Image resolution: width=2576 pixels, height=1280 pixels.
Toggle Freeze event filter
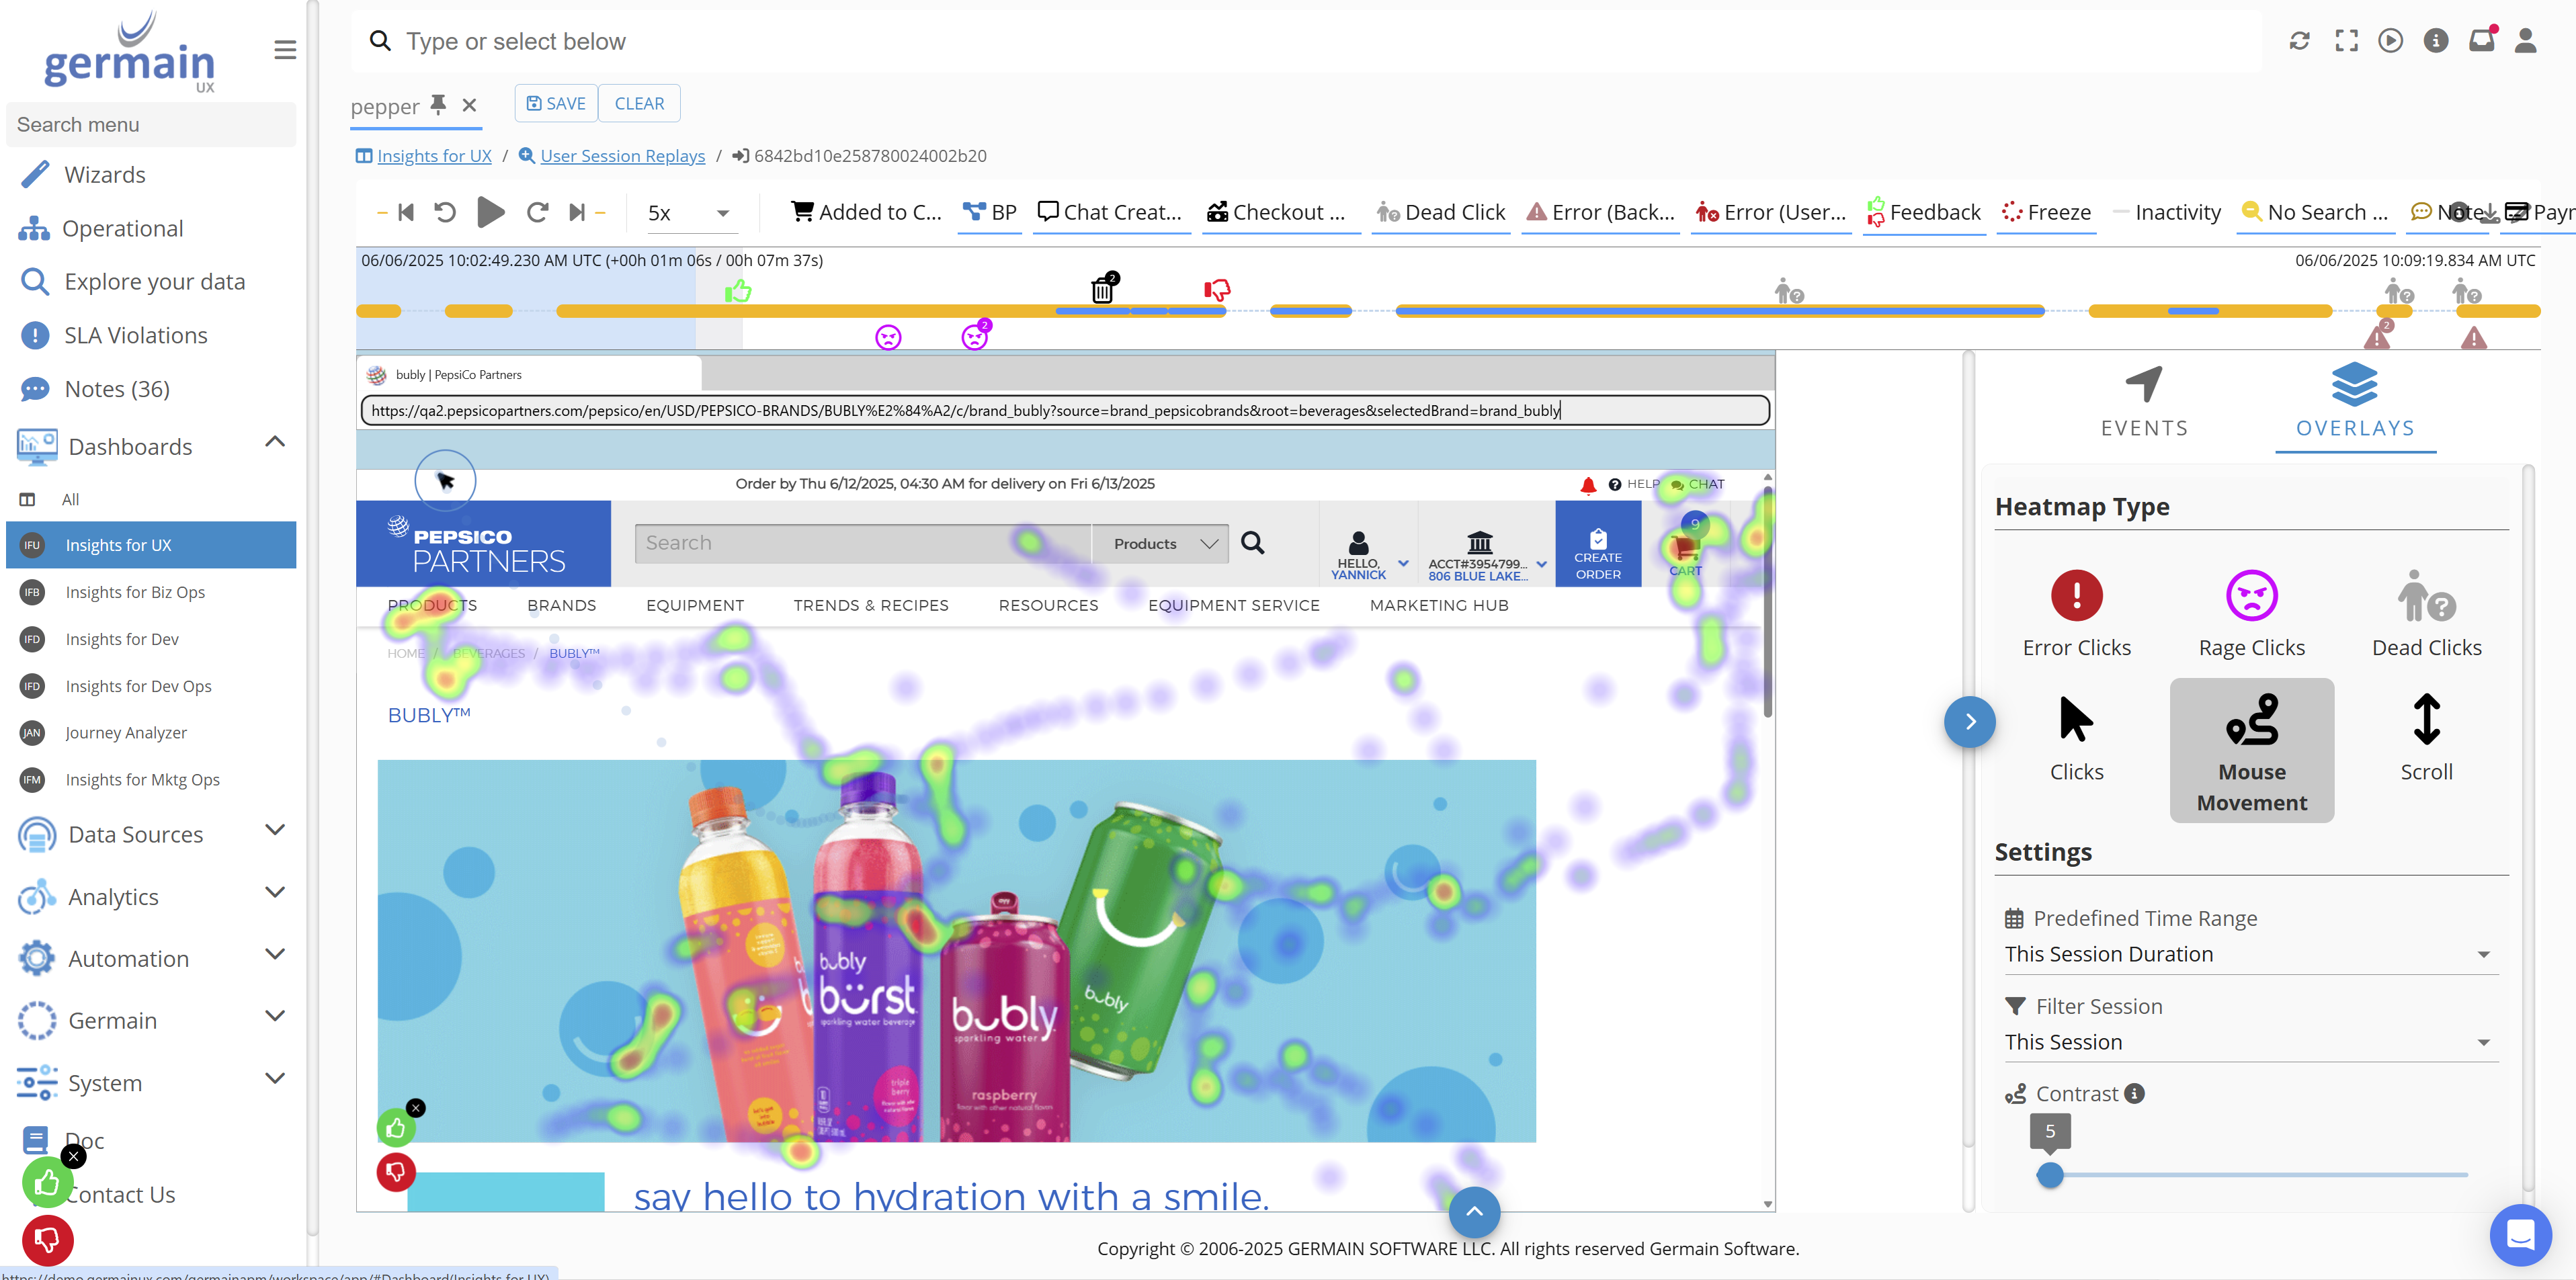pyautogui.click(x=2046, y=212)
